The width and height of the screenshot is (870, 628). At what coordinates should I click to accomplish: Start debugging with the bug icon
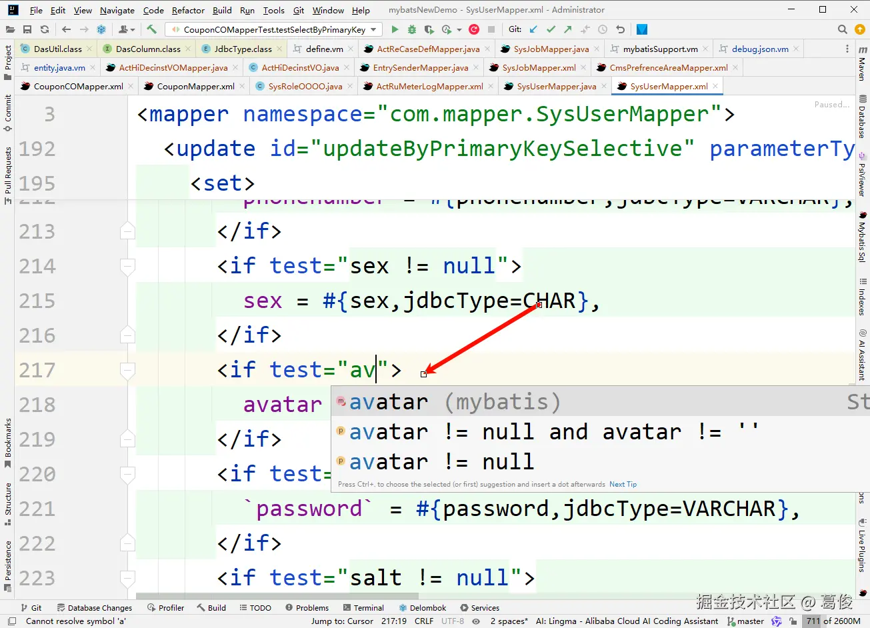click(x=412, y=29)
